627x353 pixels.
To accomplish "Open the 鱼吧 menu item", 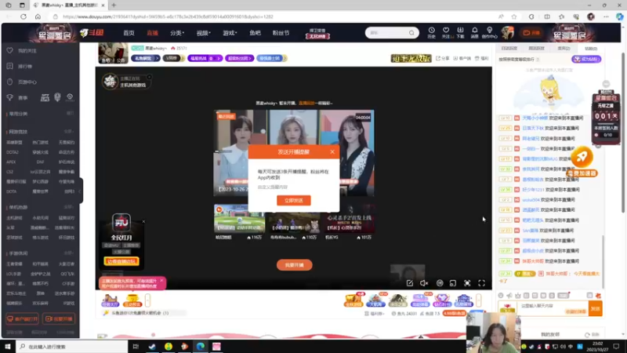I will tap(256, 33).
